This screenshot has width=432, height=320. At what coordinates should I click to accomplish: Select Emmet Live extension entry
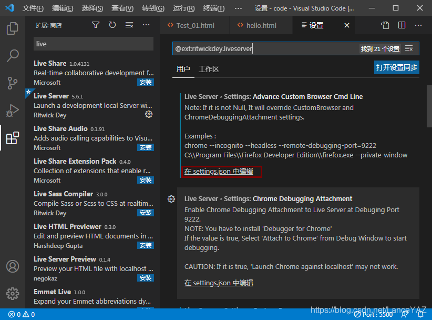coord(92,298)
